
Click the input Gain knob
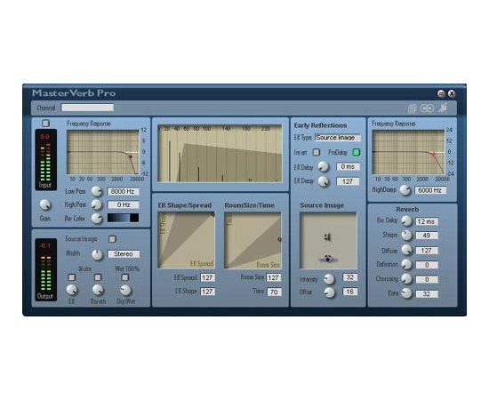pos(45,204)
